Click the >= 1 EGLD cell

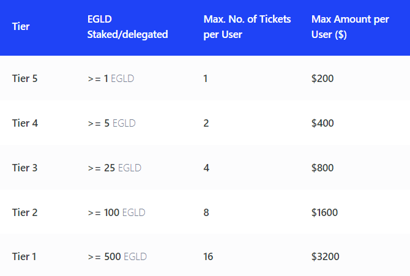pos(111,78)
